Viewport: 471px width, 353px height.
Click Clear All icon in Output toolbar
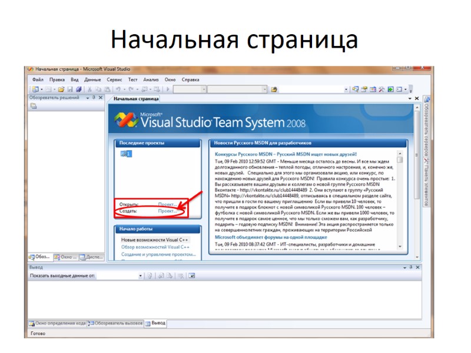coord(181,275)
